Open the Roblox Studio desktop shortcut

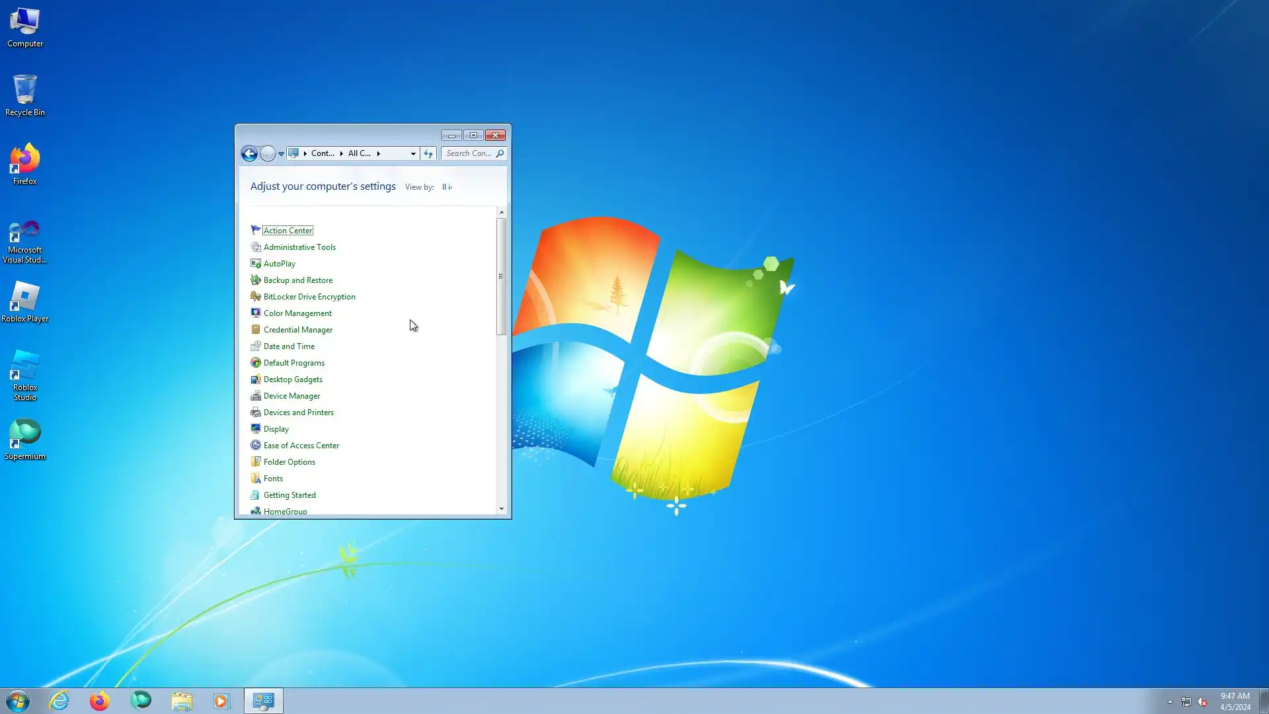[x=25, y=375]
